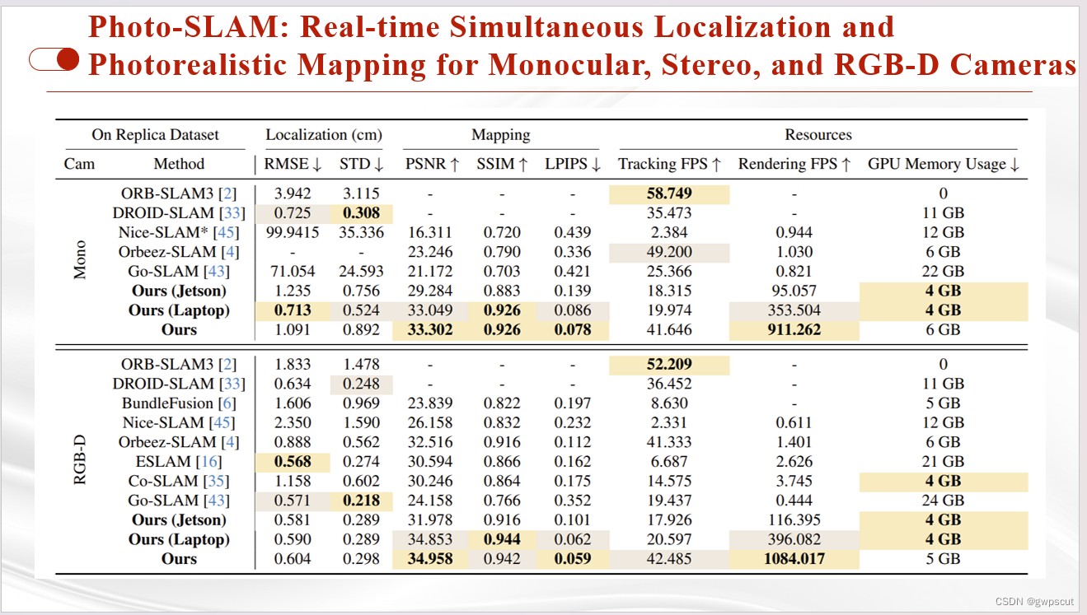Select the 'PSNR ↑' column header

pos(433,165)
